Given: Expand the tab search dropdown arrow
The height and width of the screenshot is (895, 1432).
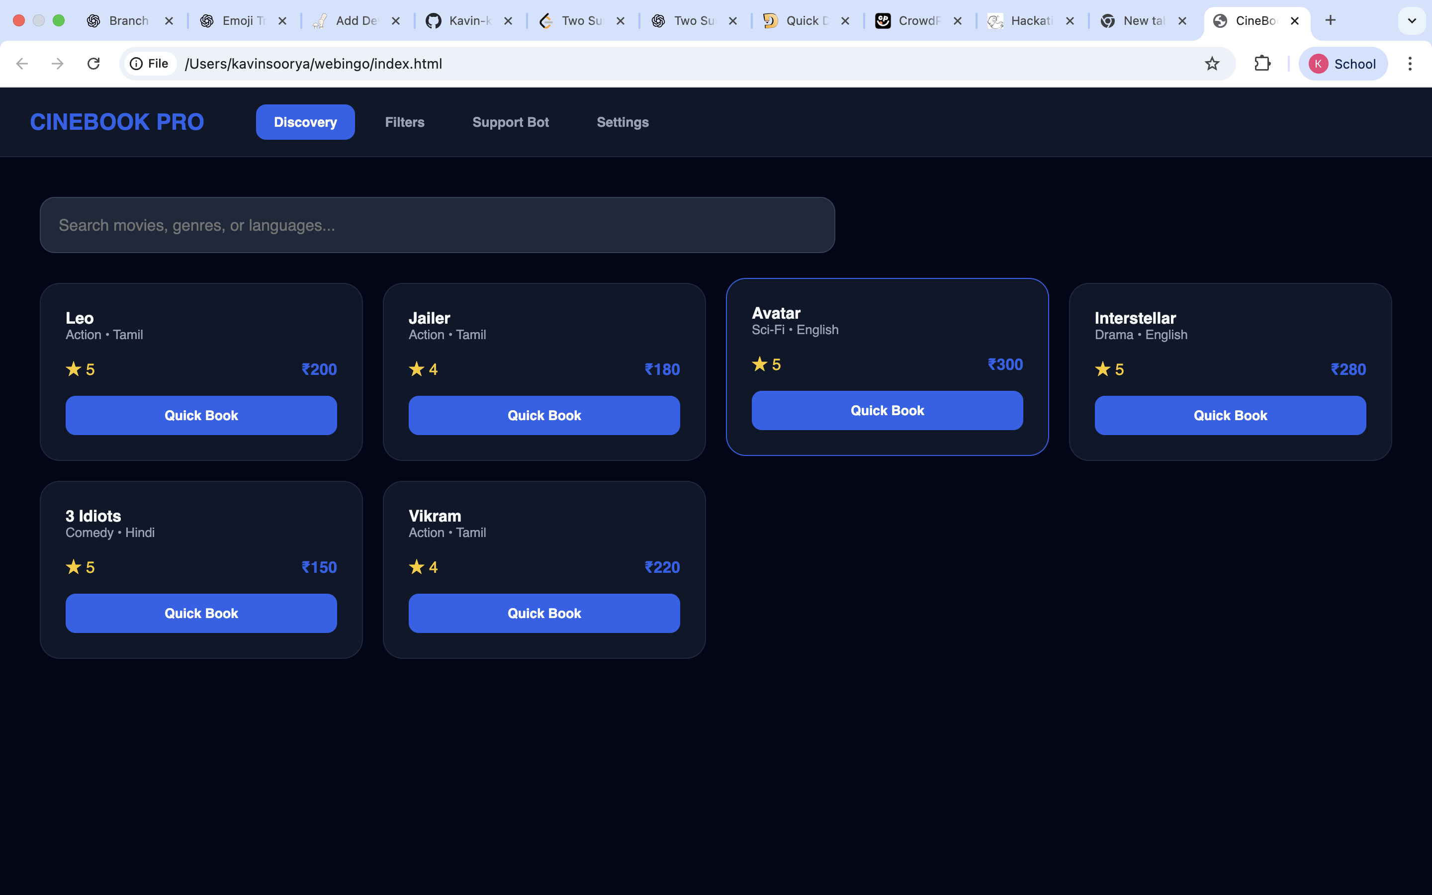Looking at the screenshot, I should click(1411, 21).
